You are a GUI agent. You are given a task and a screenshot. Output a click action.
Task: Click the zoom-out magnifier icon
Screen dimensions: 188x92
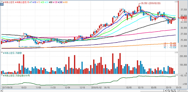pyautogui.click(x=169, y=90)
